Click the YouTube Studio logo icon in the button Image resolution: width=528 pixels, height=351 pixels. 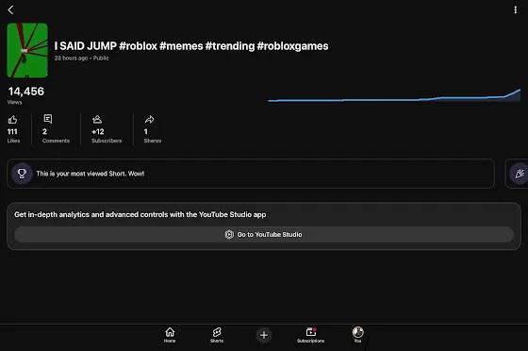(x=229, y=234)
